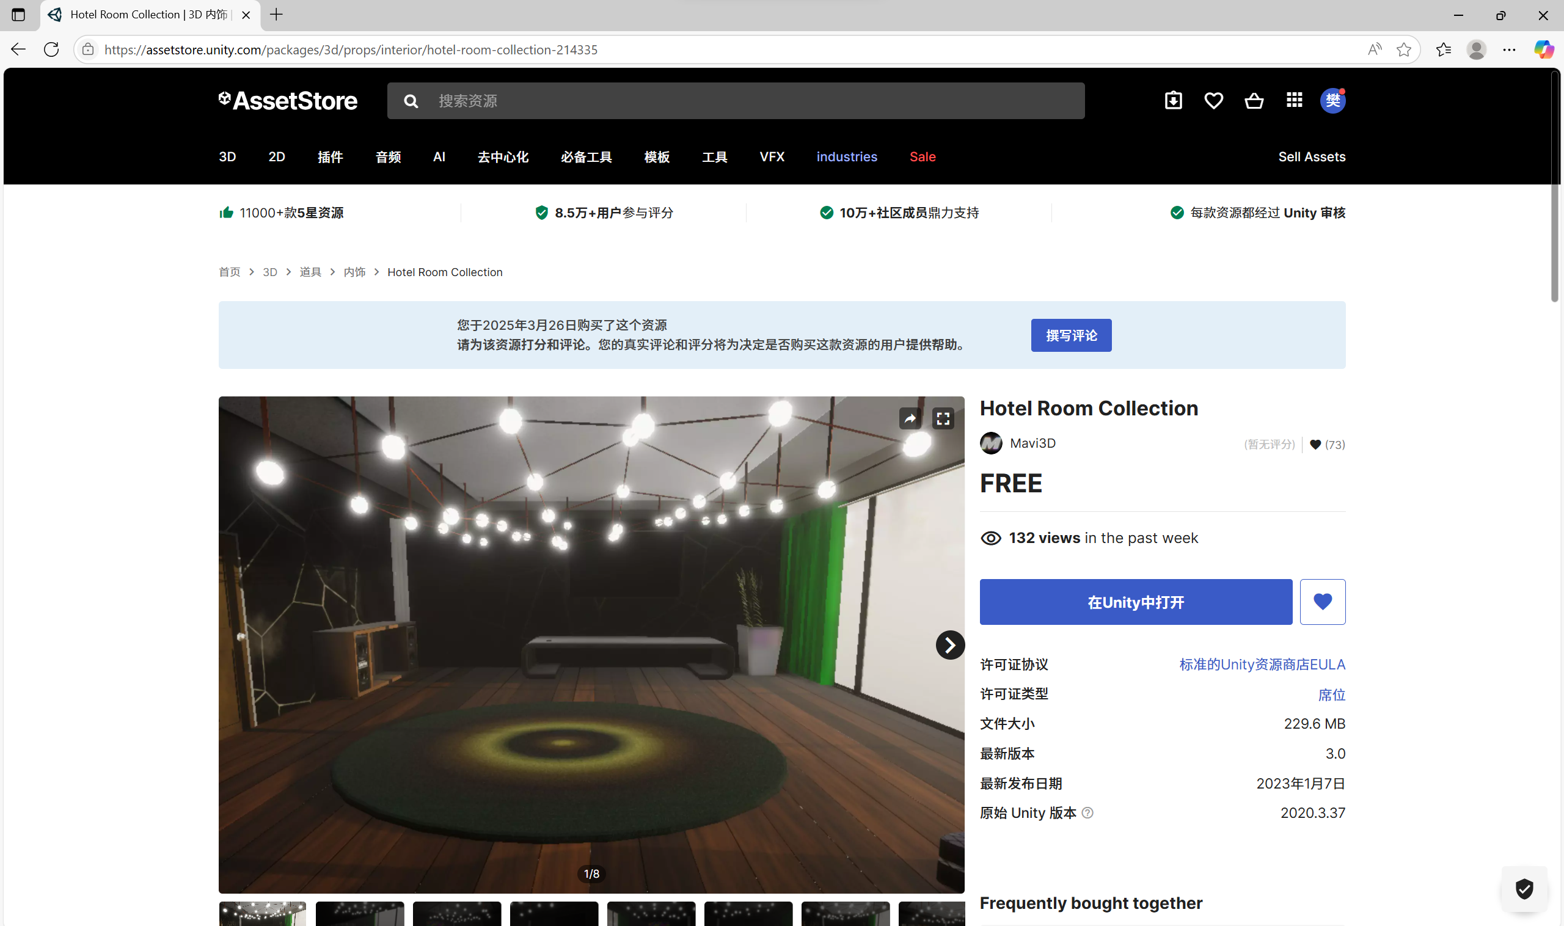Click the search magnifier icon

tap(411, 101)
